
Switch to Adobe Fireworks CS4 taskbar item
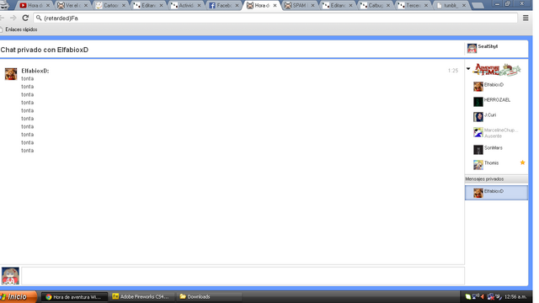[141, 297]
